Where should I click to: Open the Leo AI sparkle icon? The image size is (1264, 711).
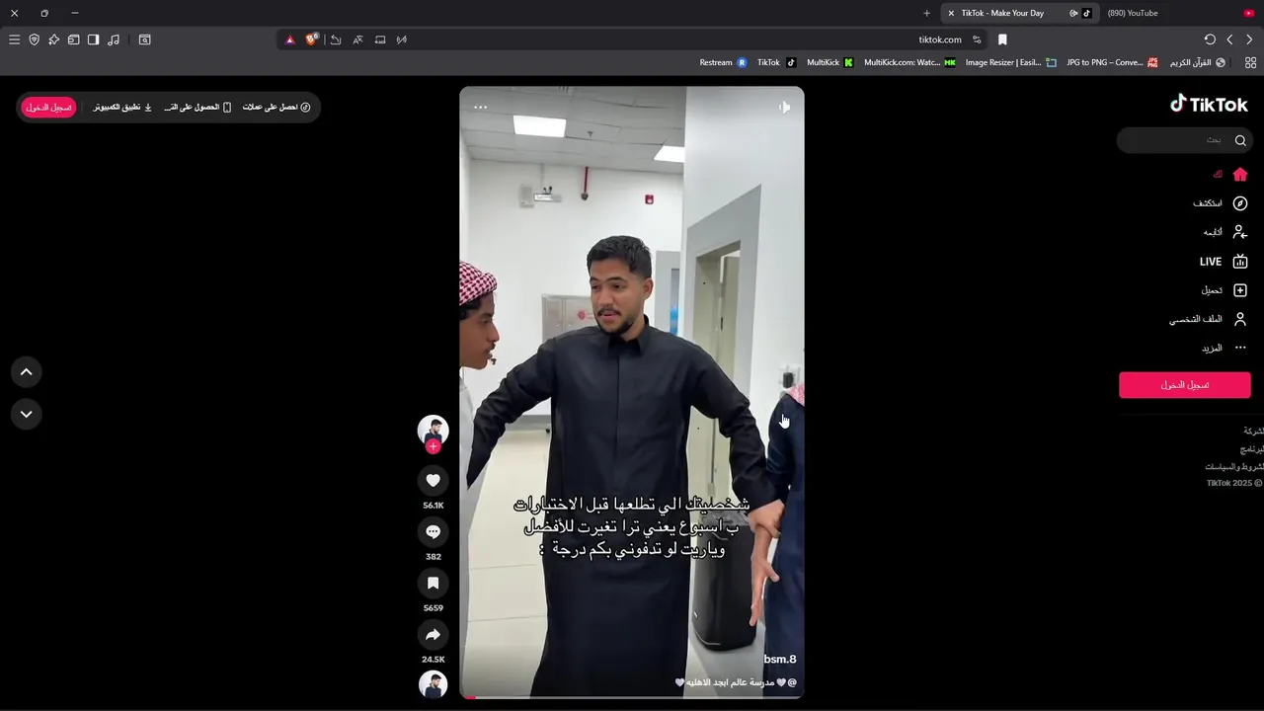[53, 39]
